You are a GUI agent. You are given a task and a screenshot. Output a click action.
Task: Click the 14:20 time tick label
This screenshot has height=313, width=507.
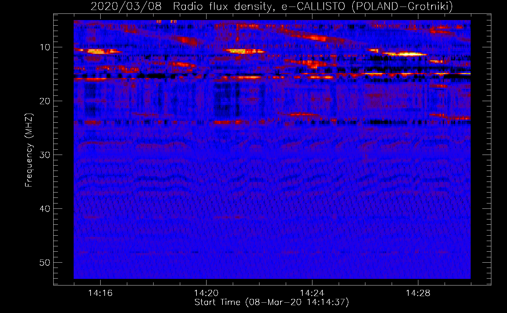coord(206,293)
